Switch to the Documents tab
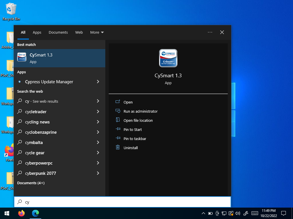The width and height of the screenshot is (293, 219). point(58,33)
